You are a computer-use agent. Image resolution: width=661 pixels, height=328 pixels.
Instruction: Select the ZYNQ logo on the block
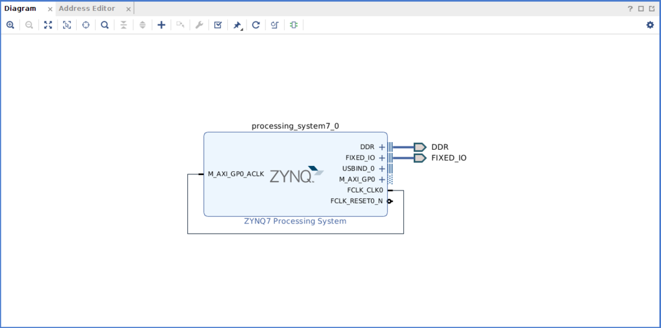pos(297,174)
